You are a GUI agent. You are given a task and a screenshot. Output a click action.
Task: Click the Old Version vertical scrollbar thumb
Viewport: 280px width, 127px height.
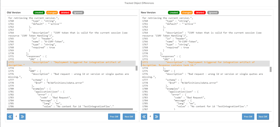[137, 68]
